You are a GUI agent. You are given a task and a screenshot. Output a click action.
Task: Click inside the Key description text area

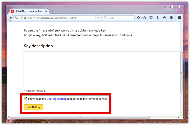pos(102,70)
